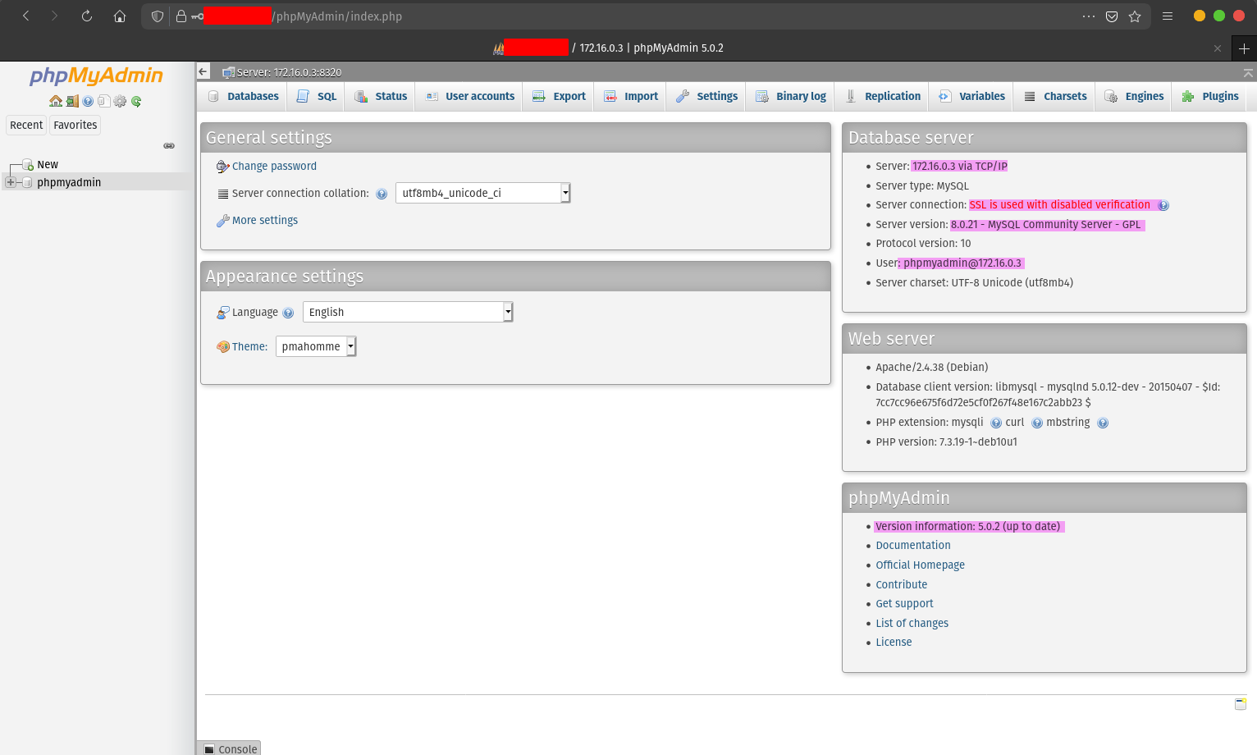Click the Home icon in phpMyAdmin sidebar
Screen dimensions: 1257x755
(56, 101)
